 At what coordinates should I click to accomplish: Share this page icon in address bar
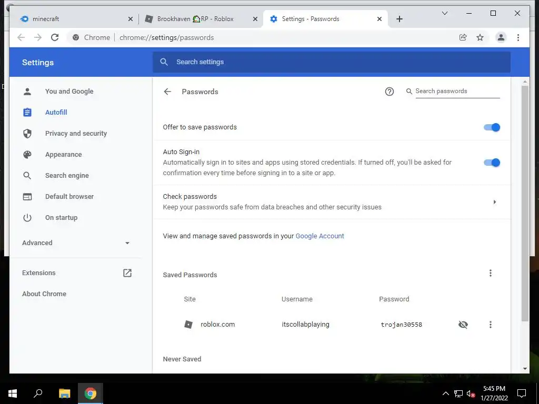(x=463, y=37)
